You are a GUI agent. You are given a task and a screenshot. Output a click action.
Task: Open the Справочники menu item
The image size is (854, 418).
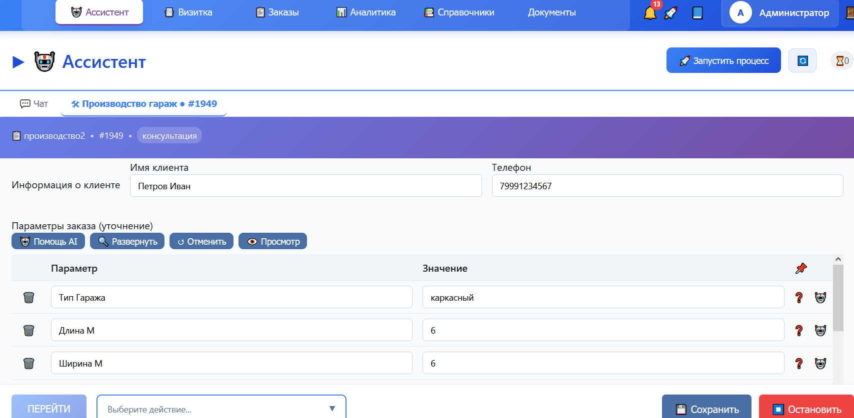point(459,12)
